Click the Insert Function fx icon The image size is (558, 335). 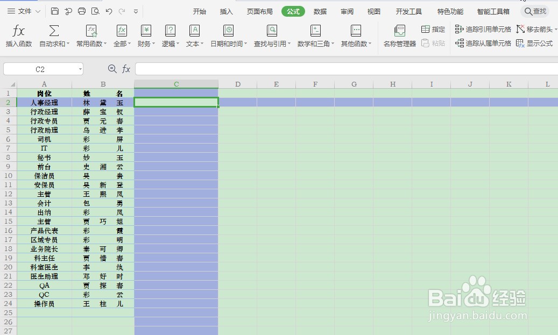[18, 31]
